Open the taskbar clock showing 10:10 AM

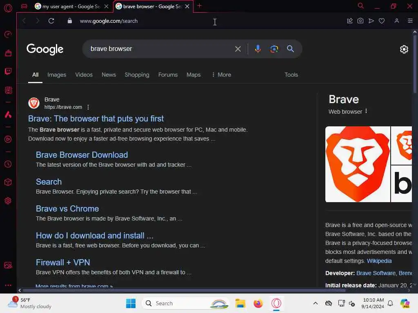[x=373, y=303]
